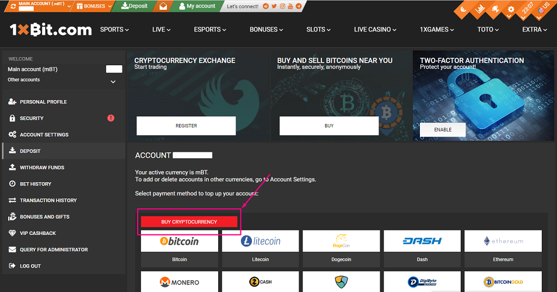Viewport: 557px width, 292px height.
Task: Open the Sports menu
Action: point(114,29)
